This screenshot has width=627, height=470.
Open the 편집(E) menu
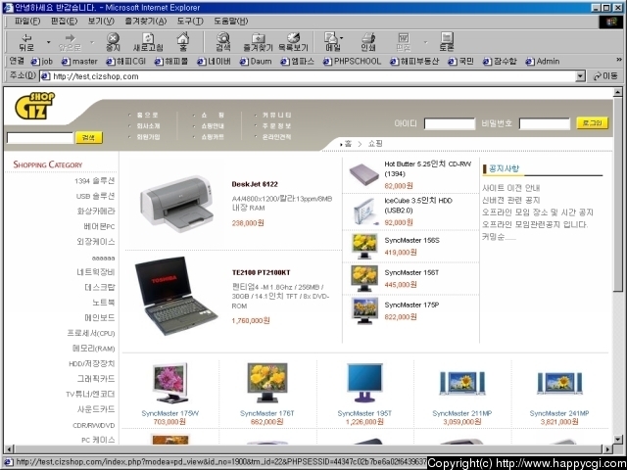tap(64, 21)
